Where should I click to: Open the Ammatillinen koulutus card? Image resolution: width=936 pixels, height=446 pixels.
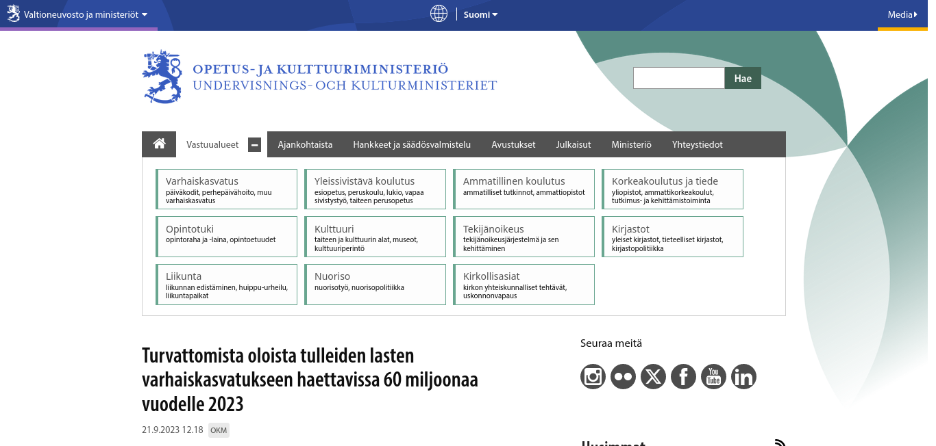(524, 189)
